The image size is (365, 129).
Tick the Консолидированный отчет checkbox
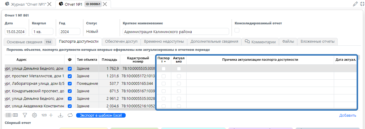point(237,30)
